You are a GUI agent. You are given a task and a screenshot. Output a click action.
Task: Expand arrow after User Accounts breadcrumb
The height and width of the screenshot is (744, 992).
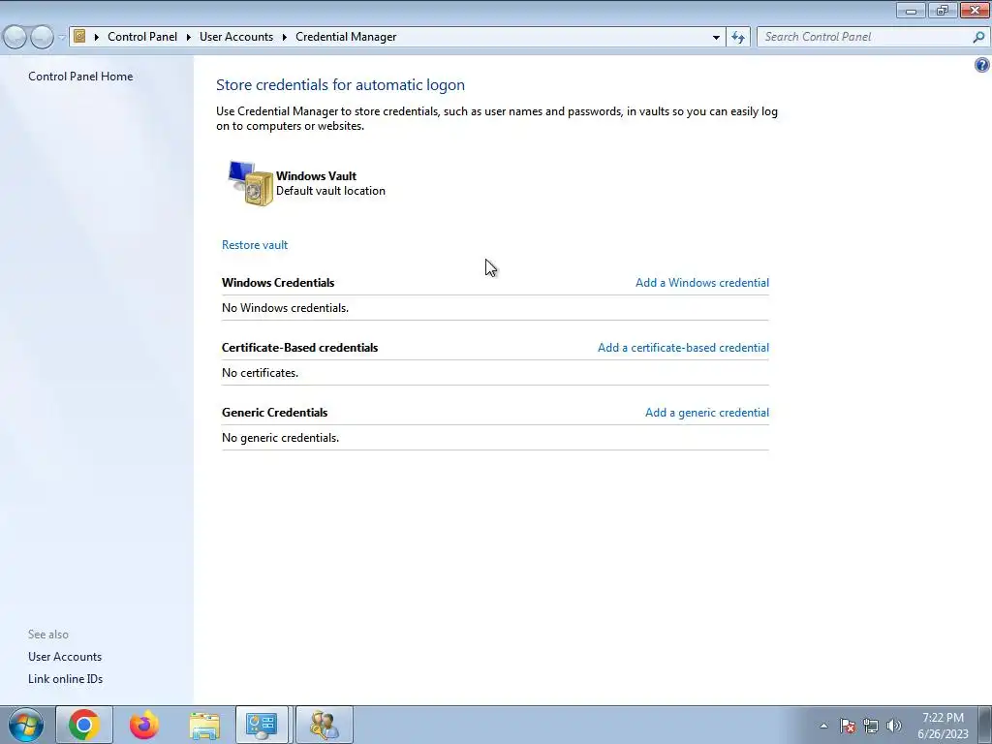tap(284, 38)
